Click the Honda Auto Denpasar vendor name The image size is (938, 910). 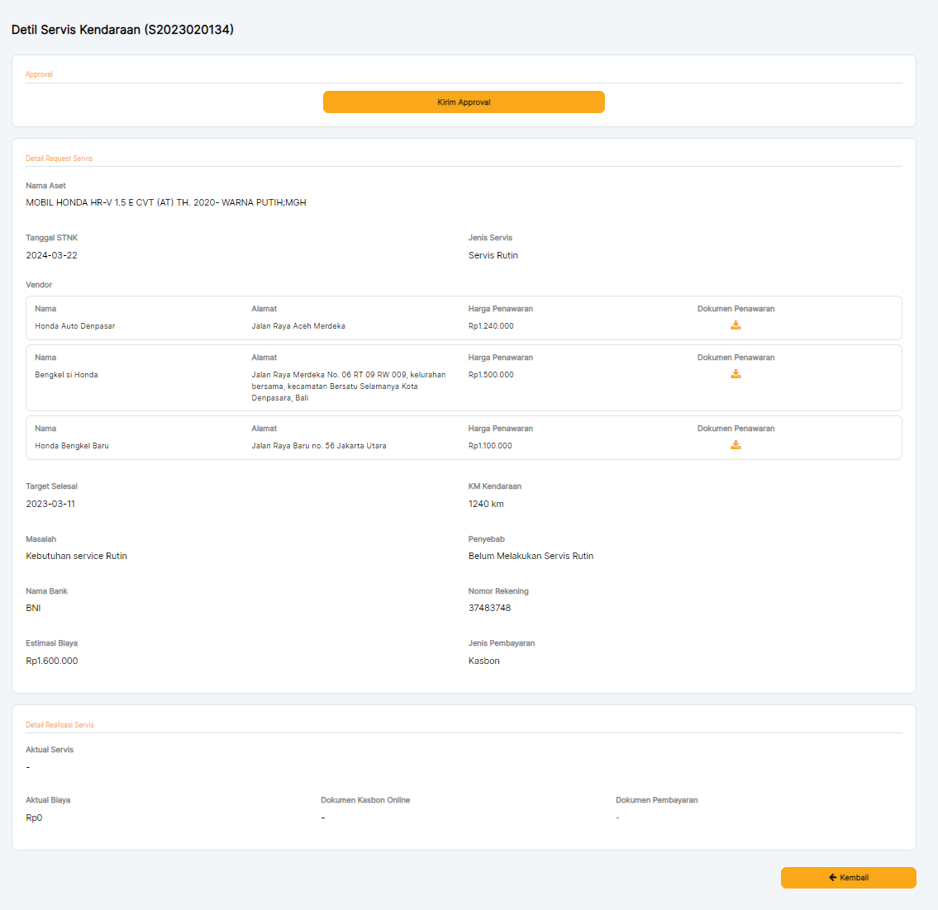click(x=75, y=326)
